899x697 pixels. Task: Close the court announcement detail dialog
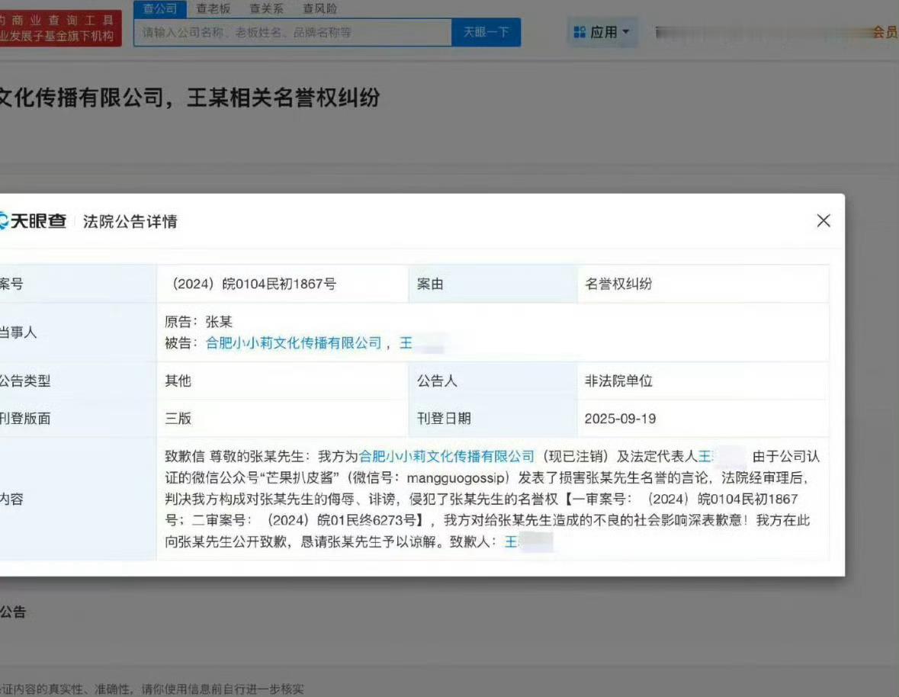pyautogui.click(x=824, y=220)
